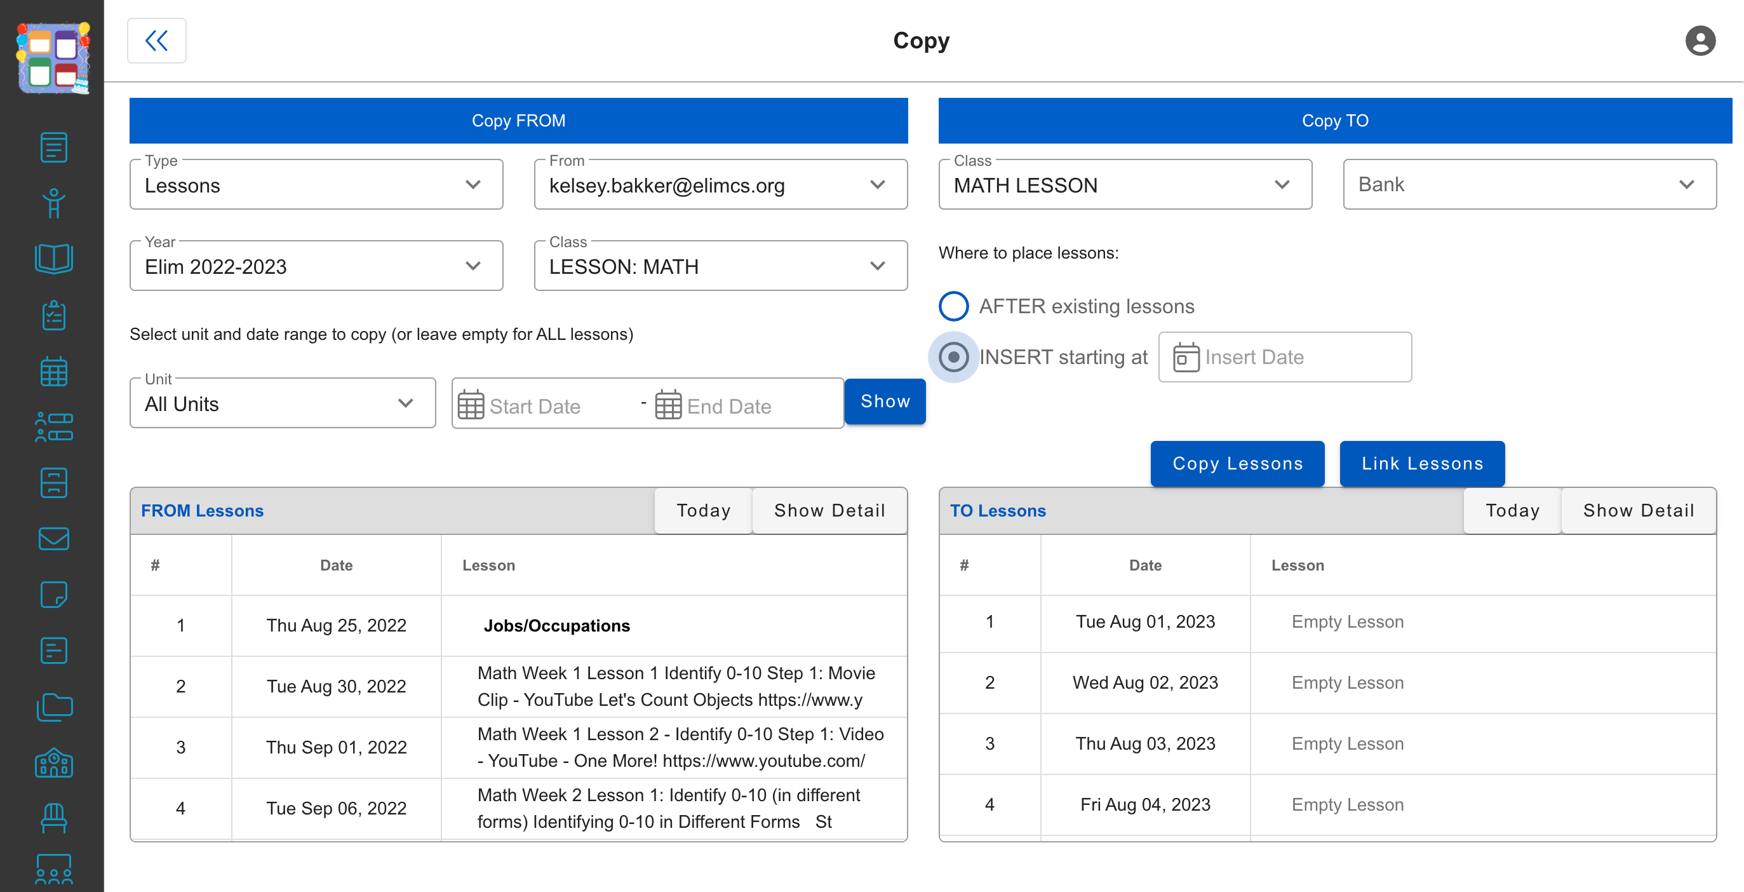Click the planner app logo
The image size is (1744, 892).
coord(53,58)
